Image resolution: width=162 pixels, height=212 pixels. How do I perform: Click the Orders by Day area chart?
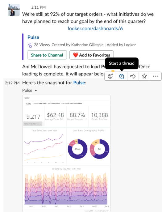click(x=66, y=188)
